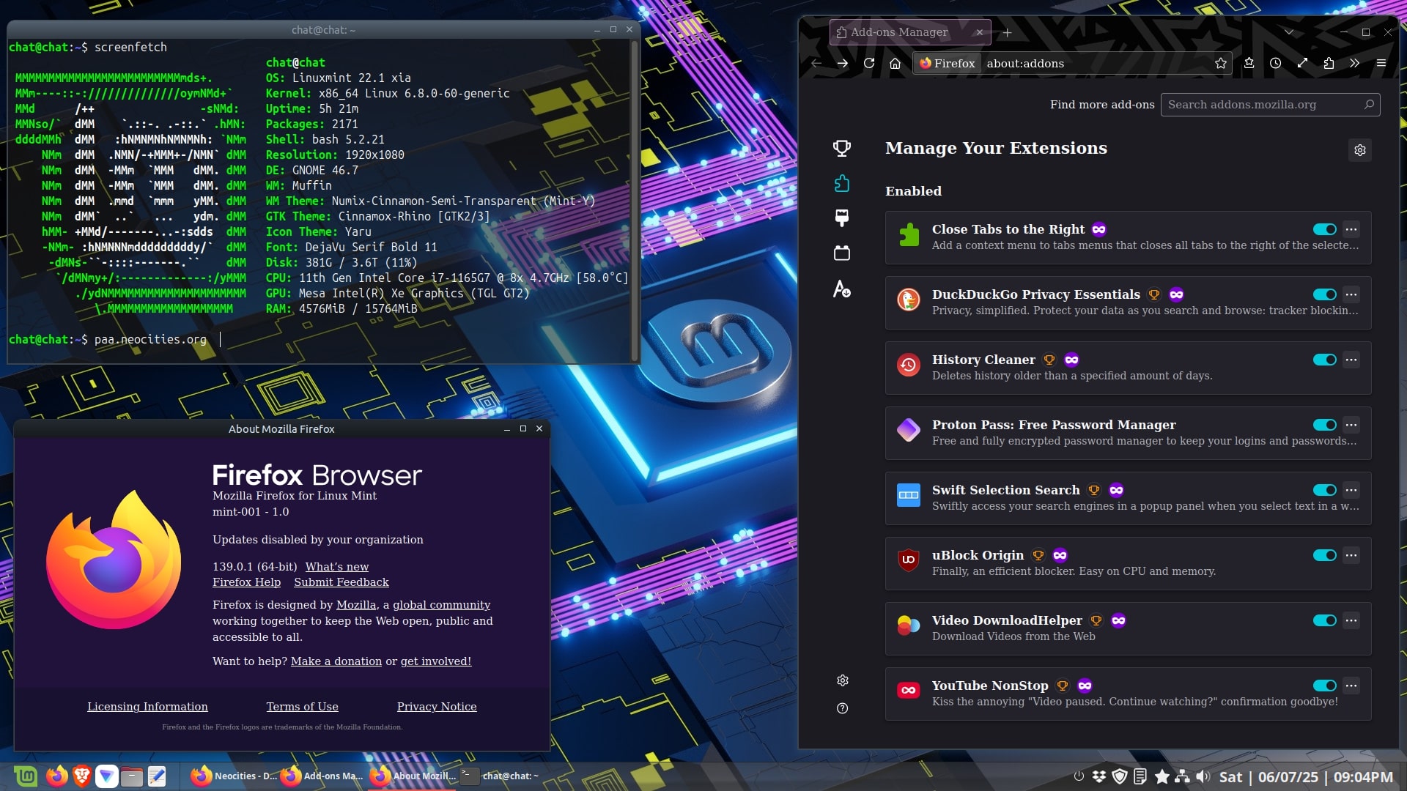Click What's new link in About Firefox
1407x791 pixels.
coord(337,566)
